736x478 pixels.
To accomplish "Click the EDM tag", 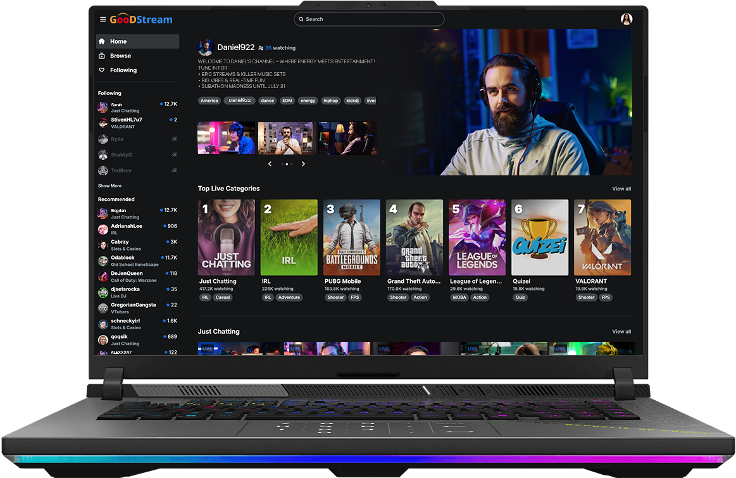I will (287, 101).
